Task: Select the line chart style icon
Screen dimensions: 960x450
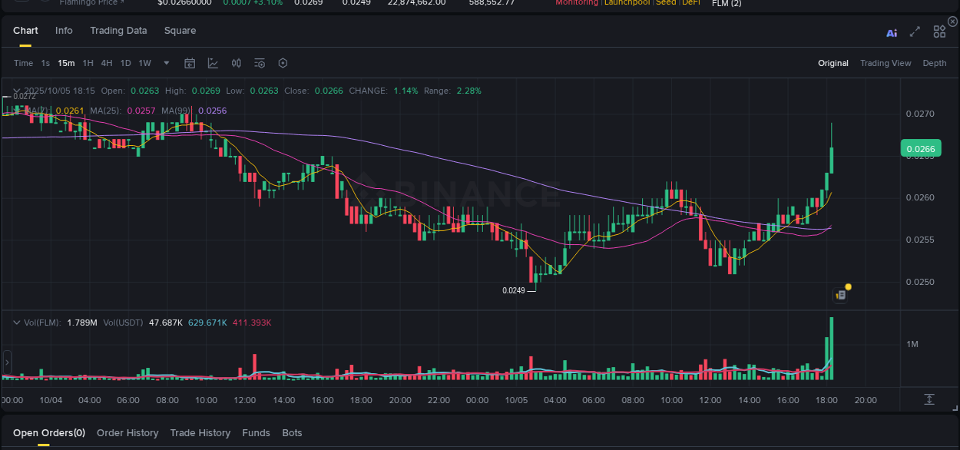Action: [x=213, y=63]
